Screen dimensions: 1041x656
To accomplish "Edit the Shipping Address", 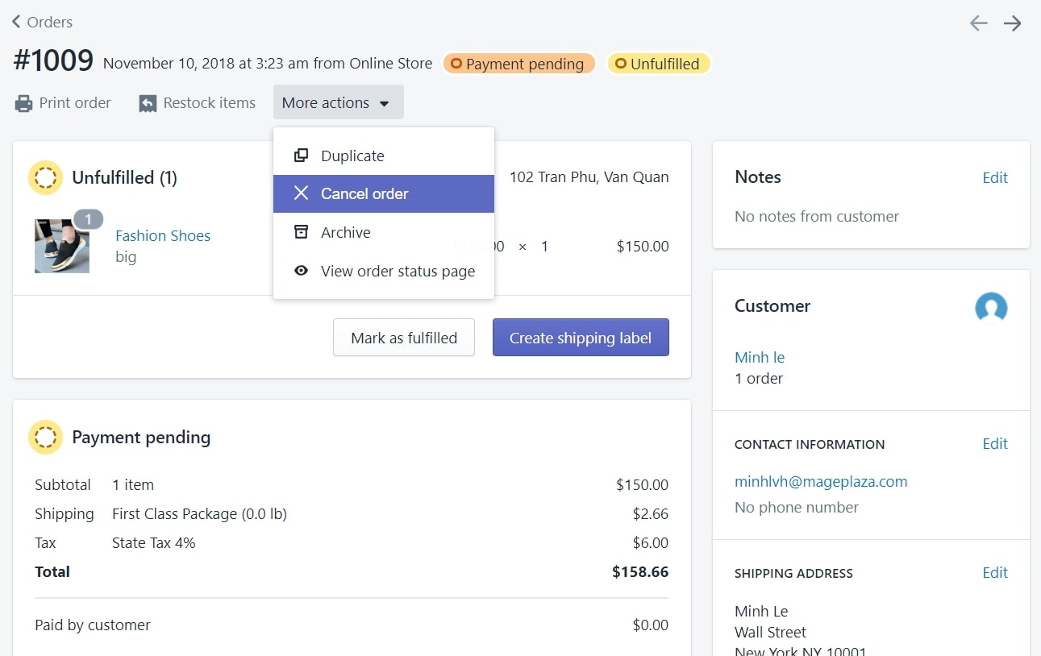I will (x=995, y=573).
